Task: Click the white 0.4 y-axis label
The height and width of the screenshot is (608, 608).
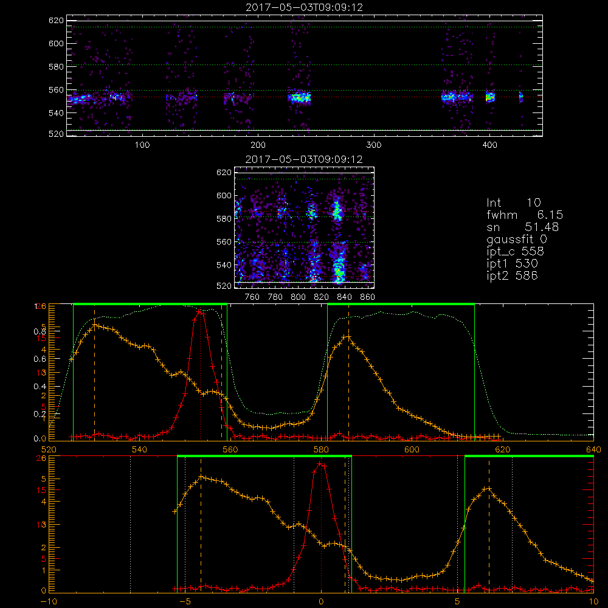Action: [40, 387]
